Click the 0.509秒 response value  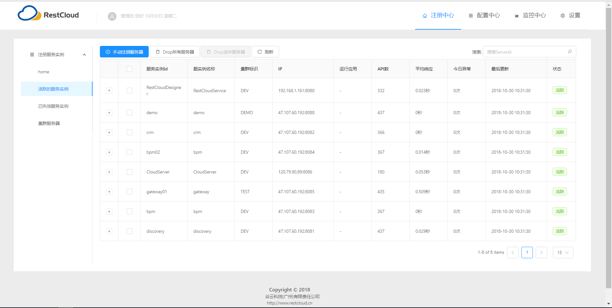(x=422, y=192)
